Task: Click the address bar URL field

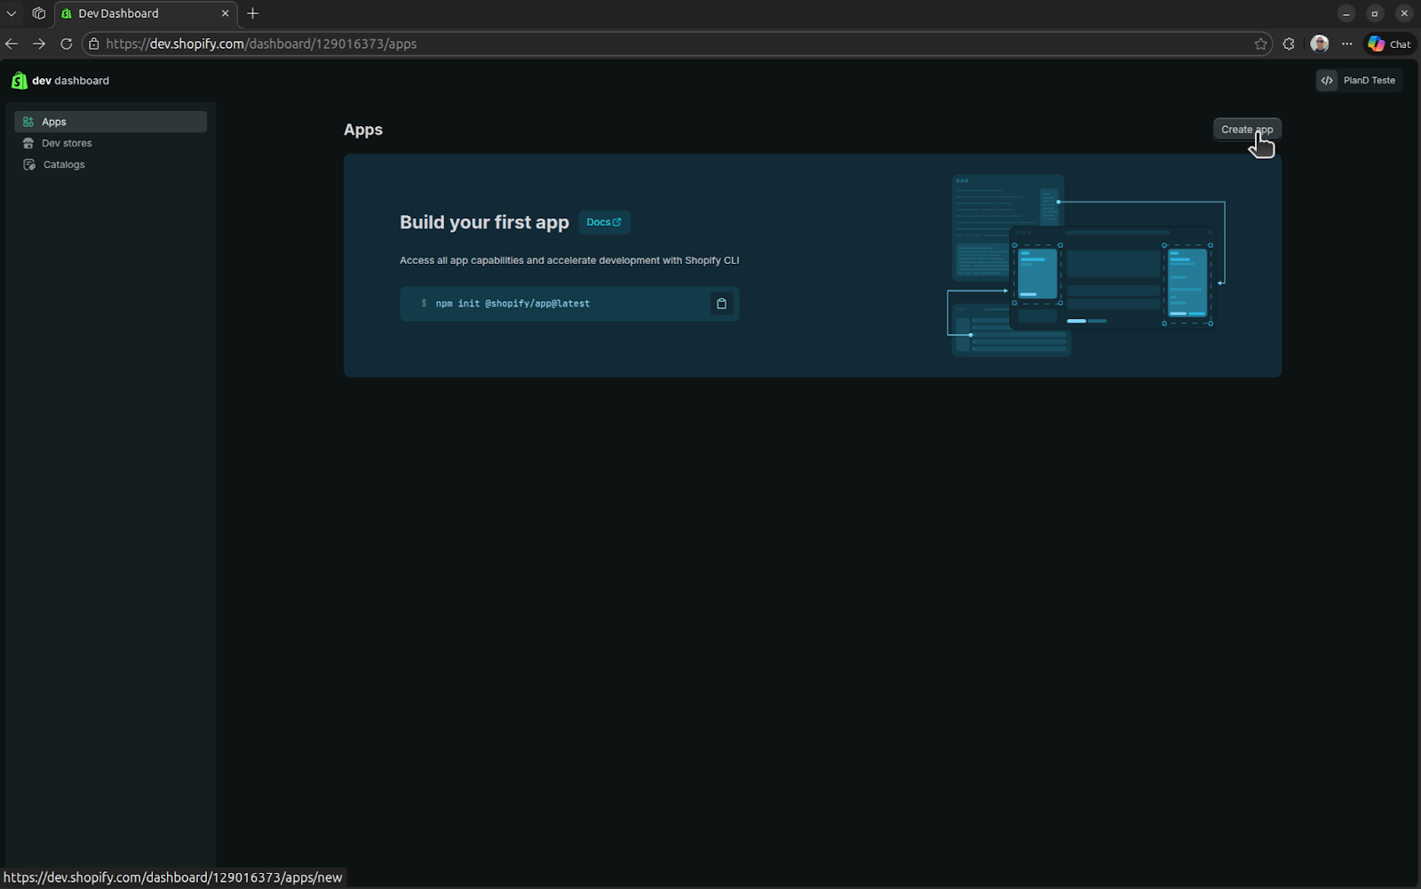Action: point(675,44)
